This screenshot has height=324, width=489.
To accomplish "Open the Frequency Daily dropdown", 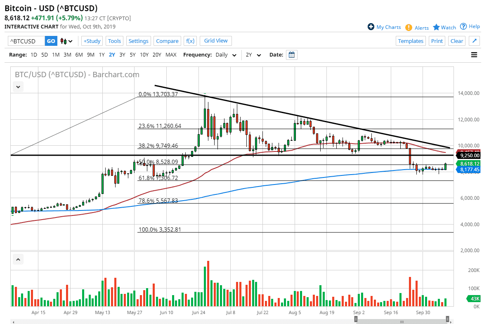I will pyautogui.click(x=226, y=54).
